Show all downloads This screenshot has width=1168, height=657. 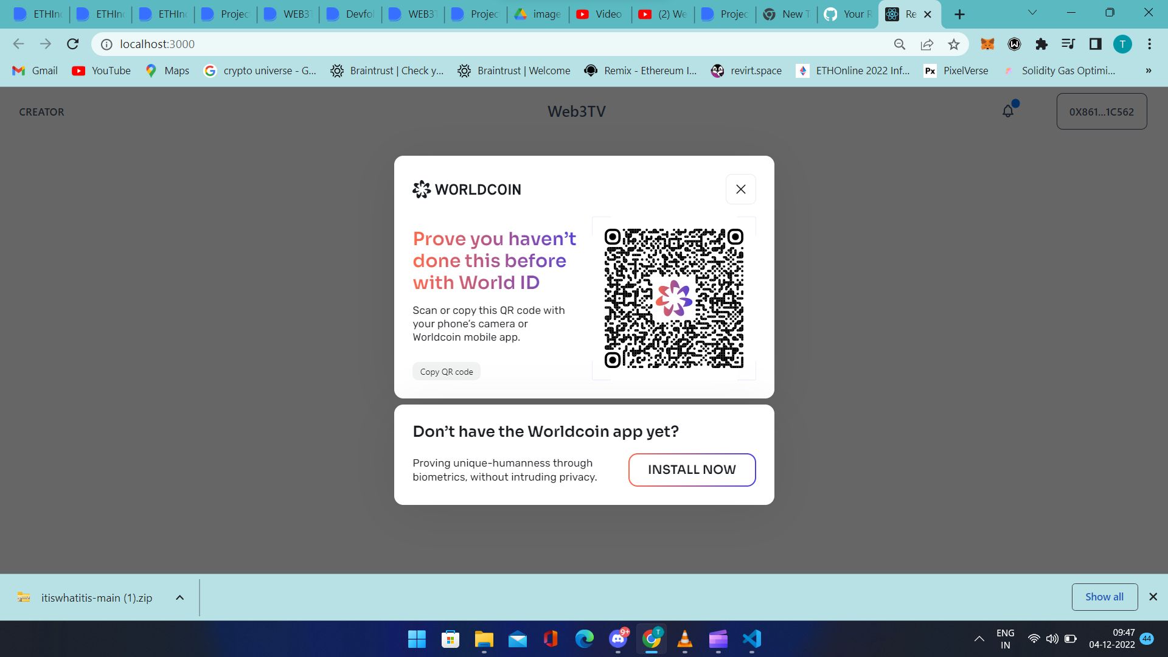pos(1104,597)
